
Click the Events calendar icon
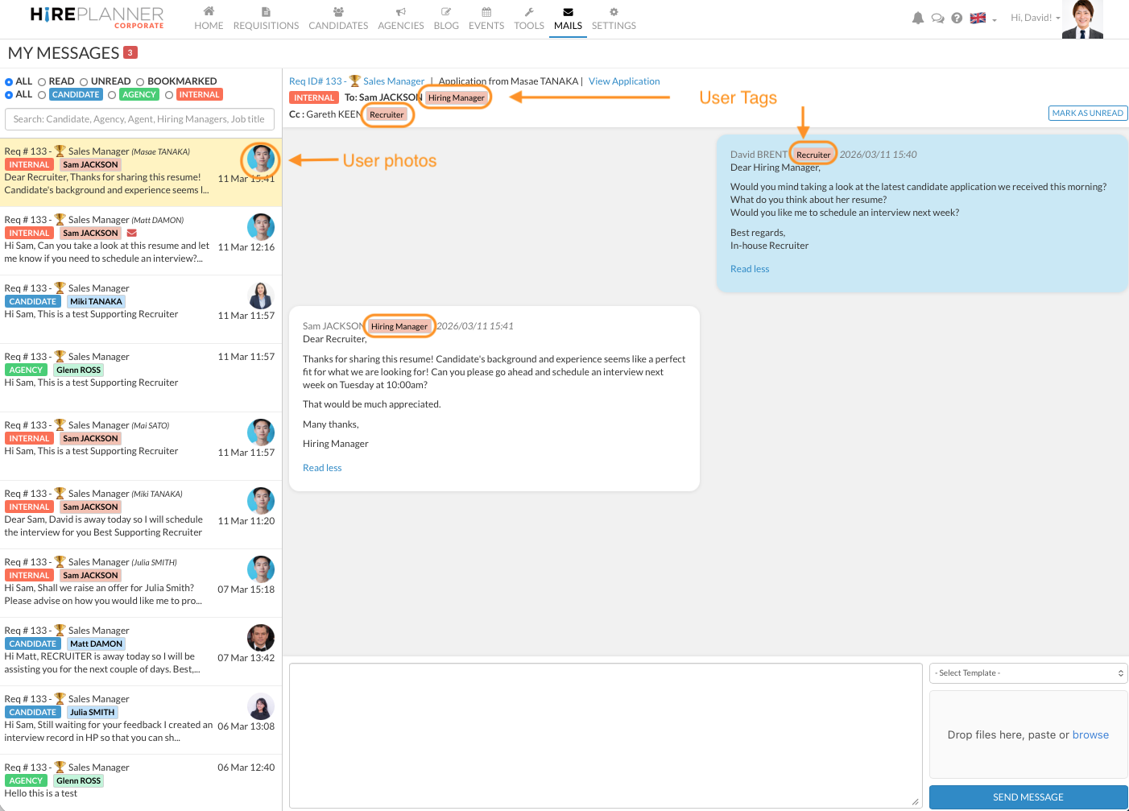click(x=486, y=12)
